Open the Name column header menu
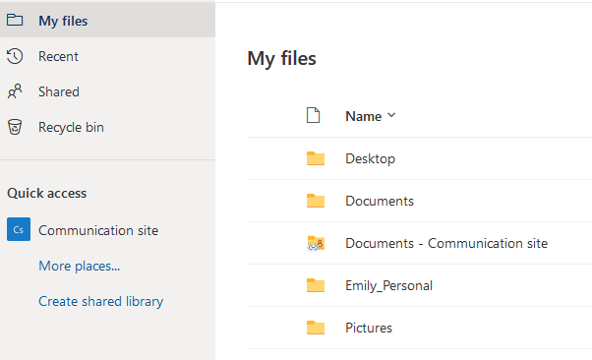Screen dimensions: 592x360 [x=371, y=116]
